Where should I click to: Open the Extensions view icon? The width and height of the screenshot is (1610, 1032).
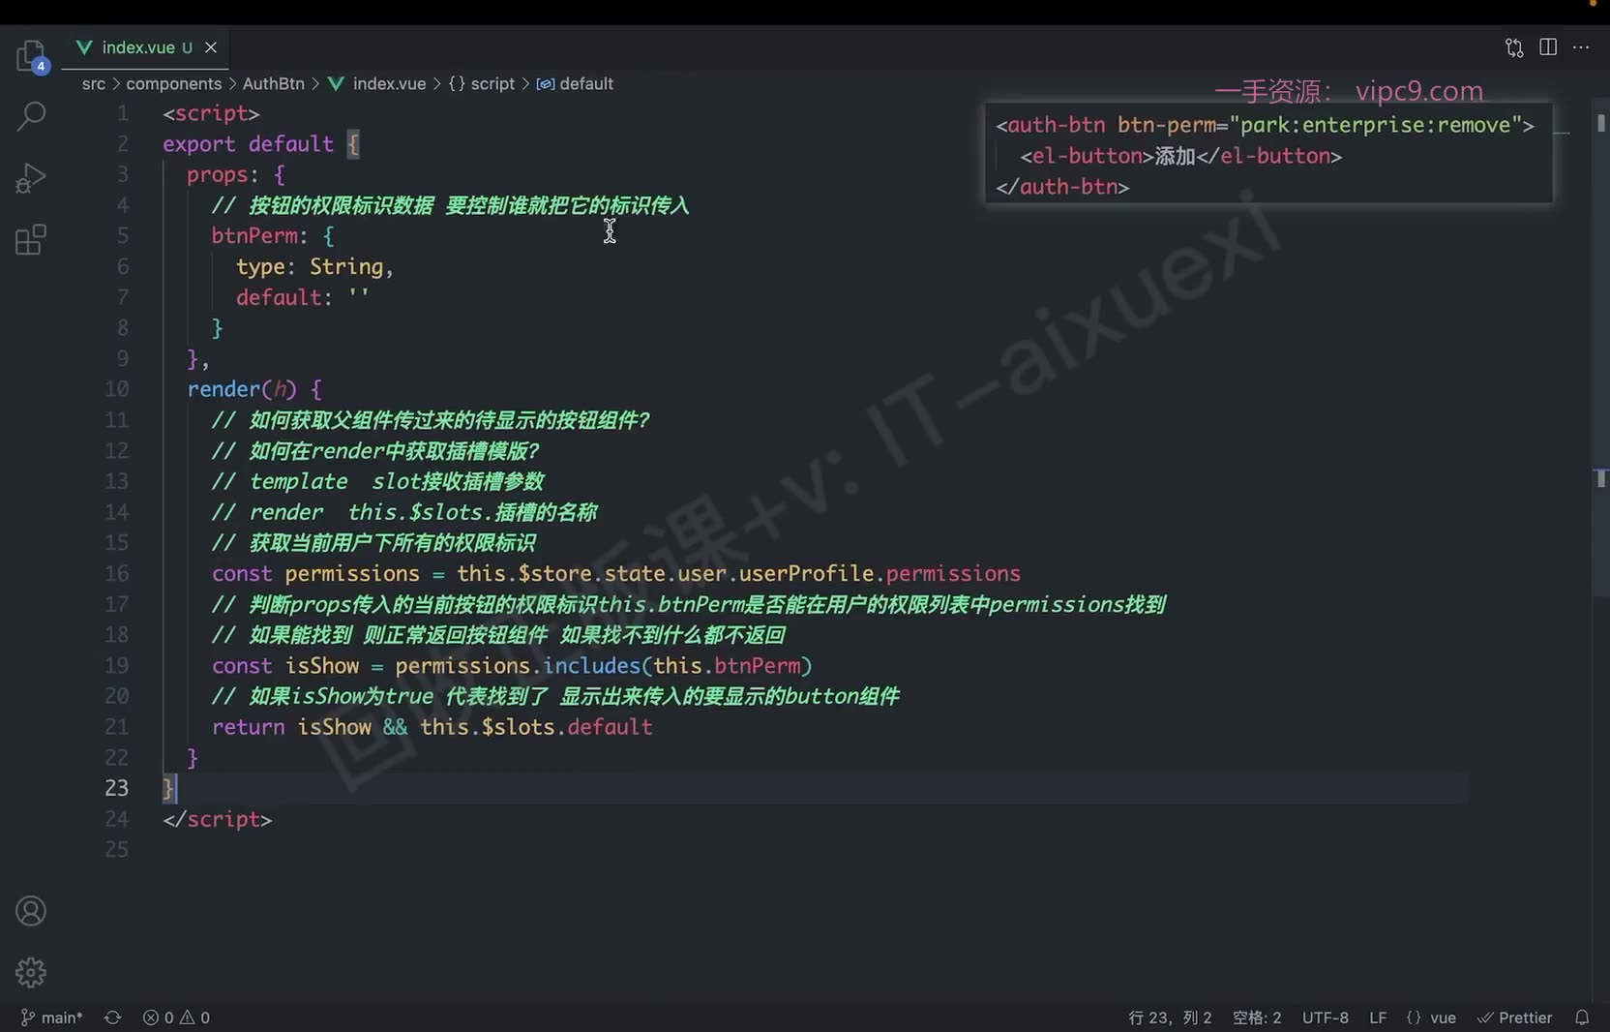[31, 239]
